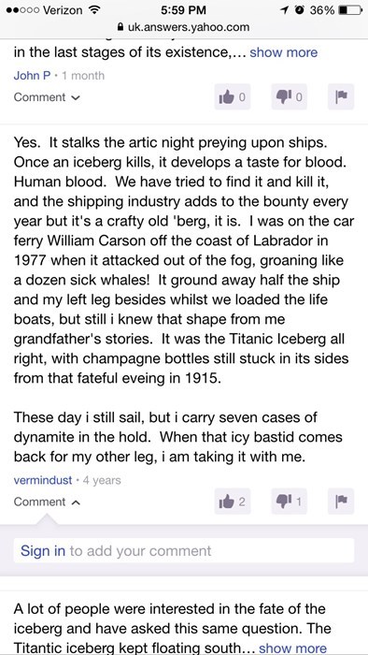Collapse Comment section under vermindust's answer
This screenshot has width=368, height=655.
point(47,502)
